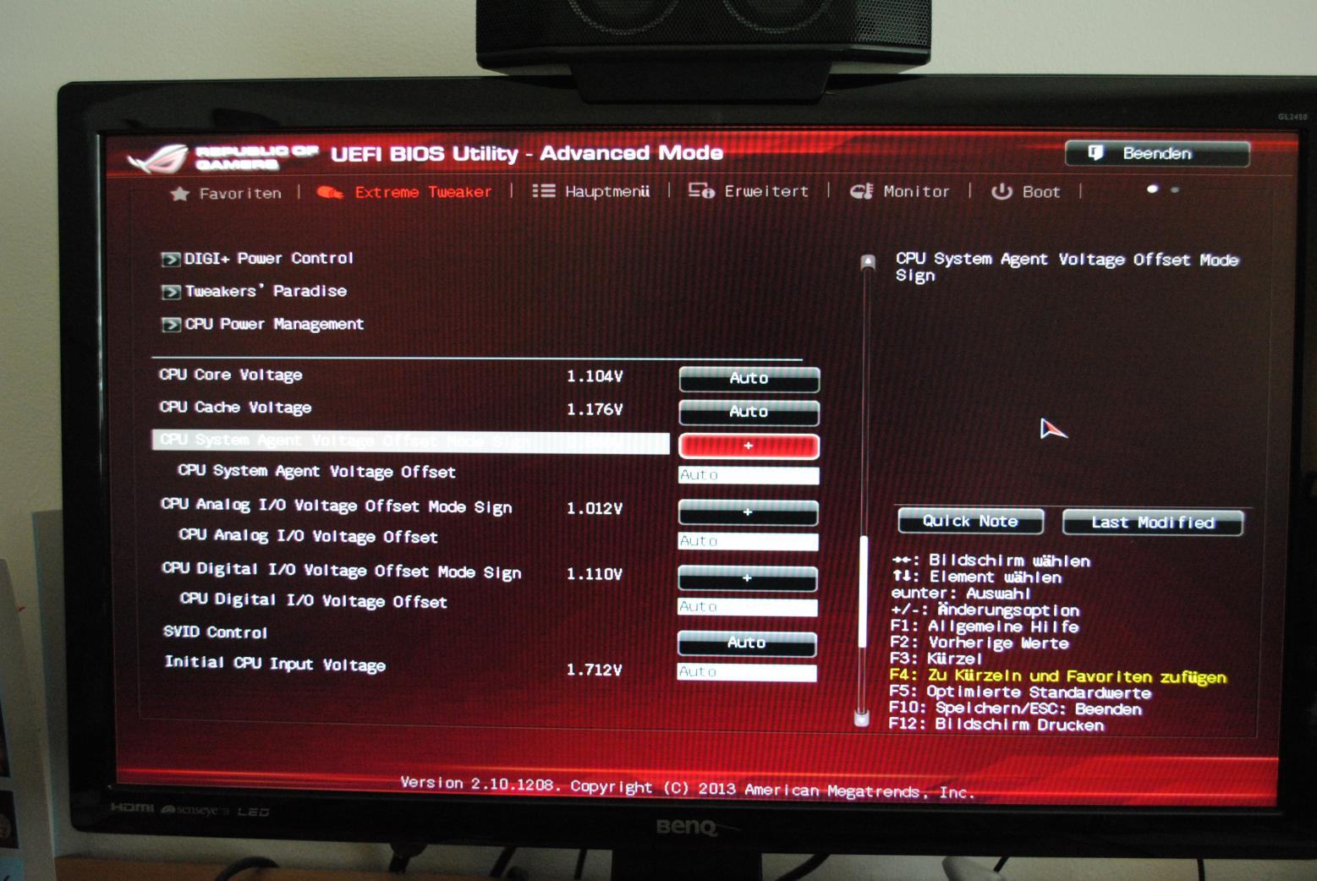This screenshot has width=1317, height=881.
Task: Go to the Monitor tab
Action: tap(900, 191)
